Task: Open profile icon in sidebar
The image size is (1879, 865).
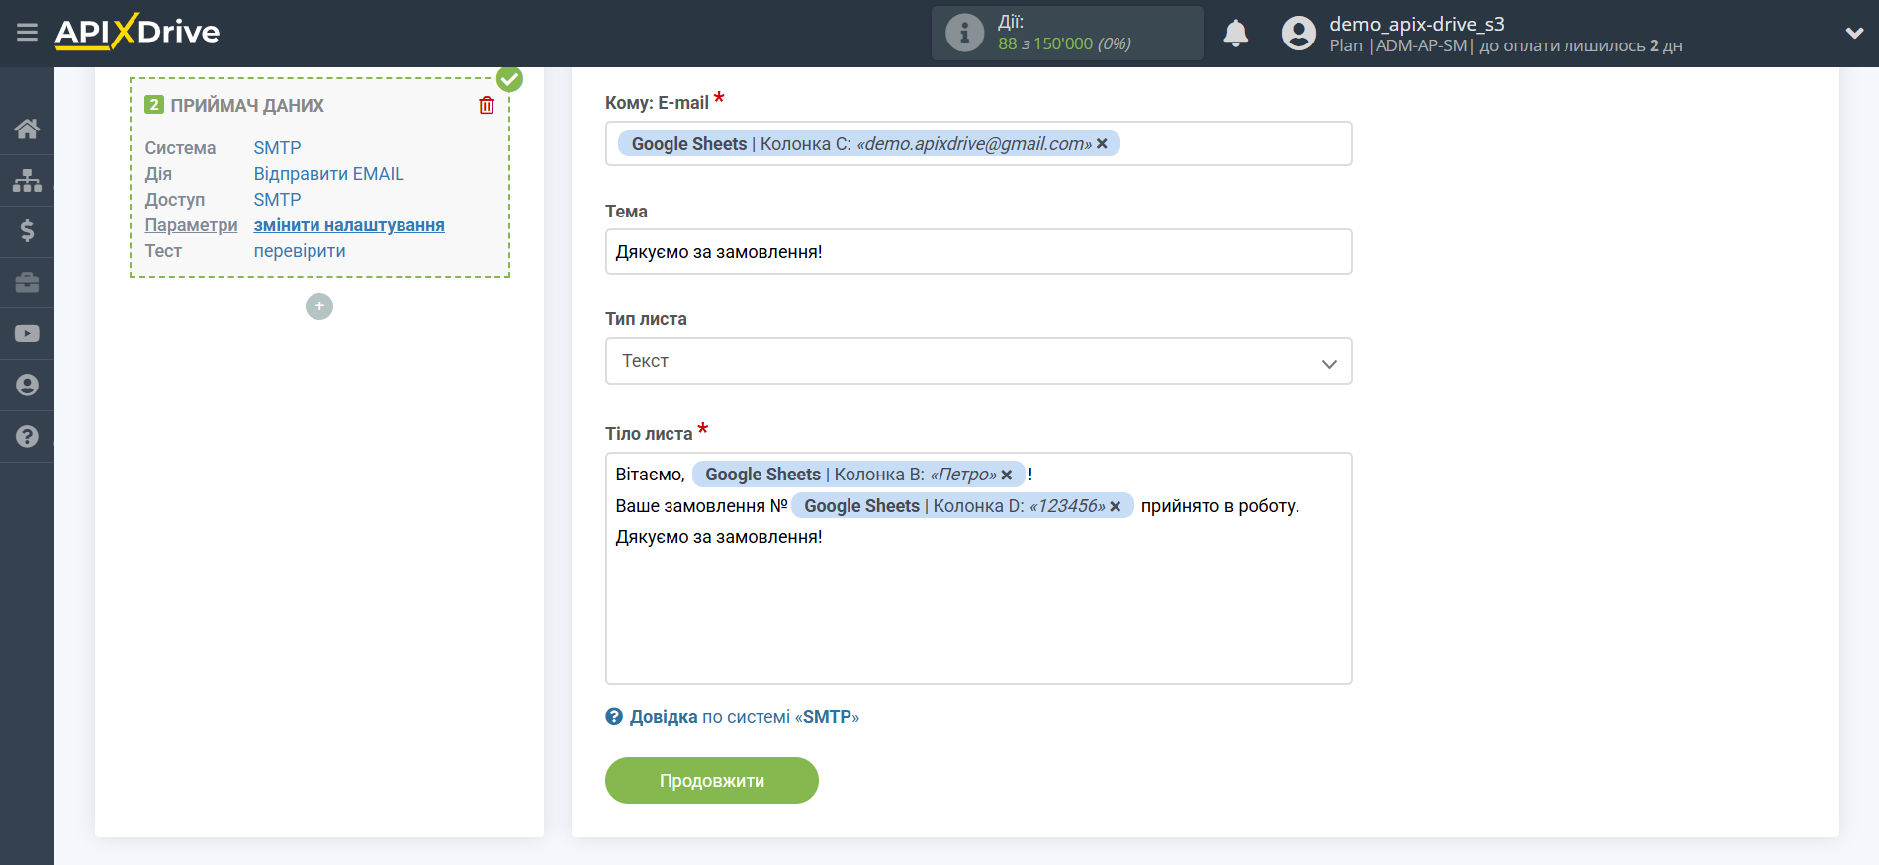Action: point(27,386)
